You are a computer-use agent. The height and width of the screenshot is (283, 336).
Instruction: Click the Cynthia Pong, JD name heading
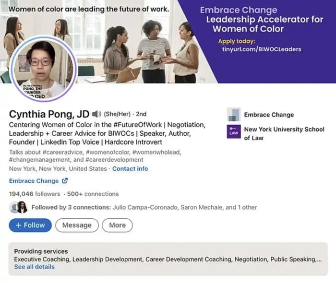pyautogui.click(x=49, y=114)
